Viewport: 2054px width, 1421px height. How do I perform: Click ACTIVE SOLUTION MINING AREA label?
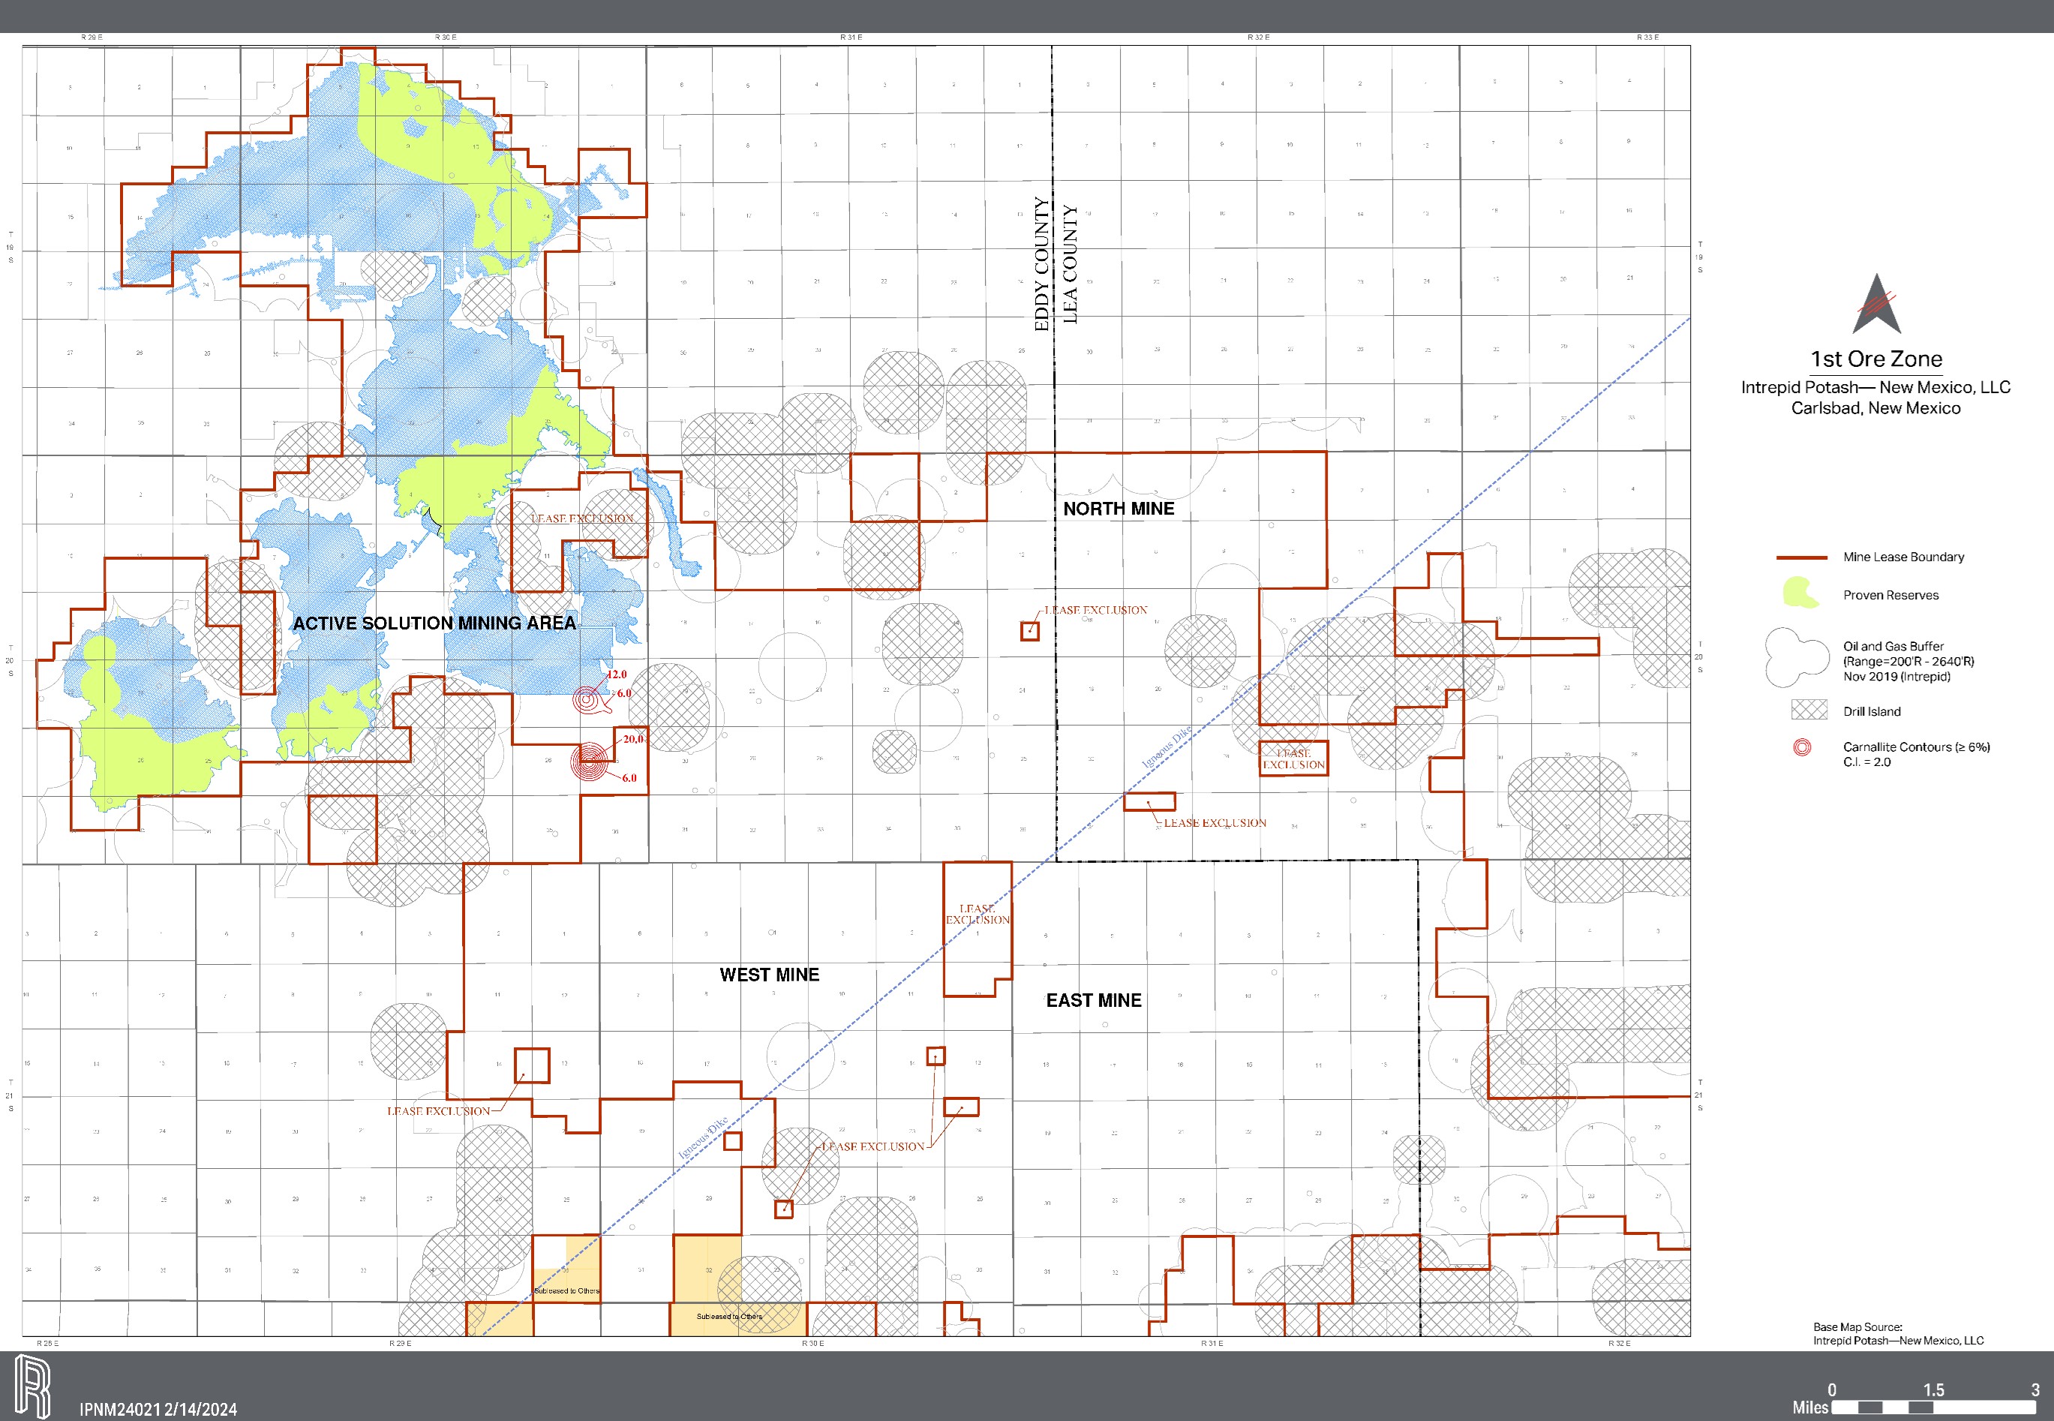[434, 623]
